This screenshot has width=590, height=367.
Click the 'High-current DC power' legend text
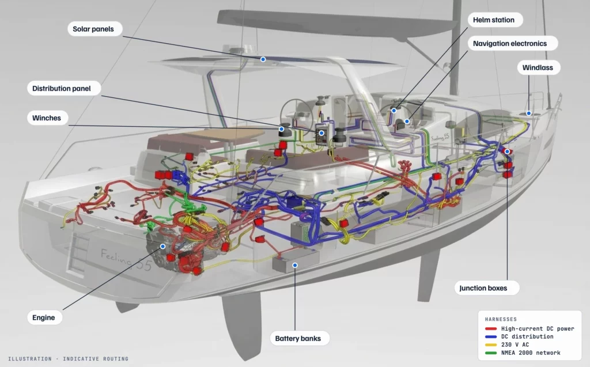click(x=538, y=328)
